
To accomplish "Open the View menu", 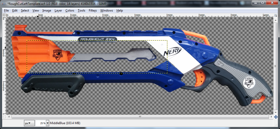I will point(36,11).
